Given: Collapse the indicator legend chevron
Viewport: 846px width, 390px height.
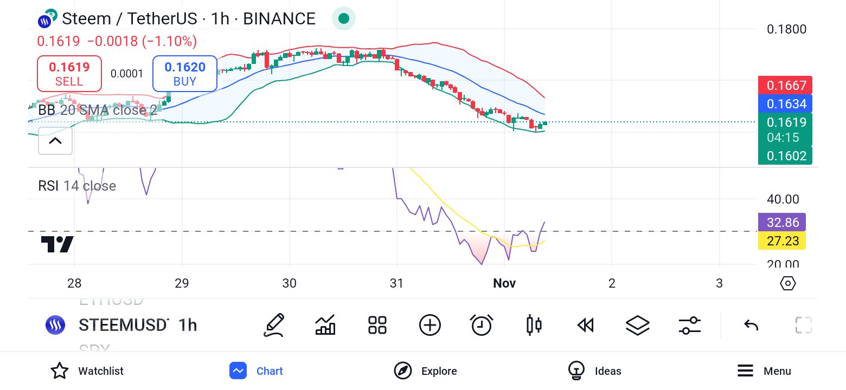Looking at the screenshot, I should click(x=55, y=141).
